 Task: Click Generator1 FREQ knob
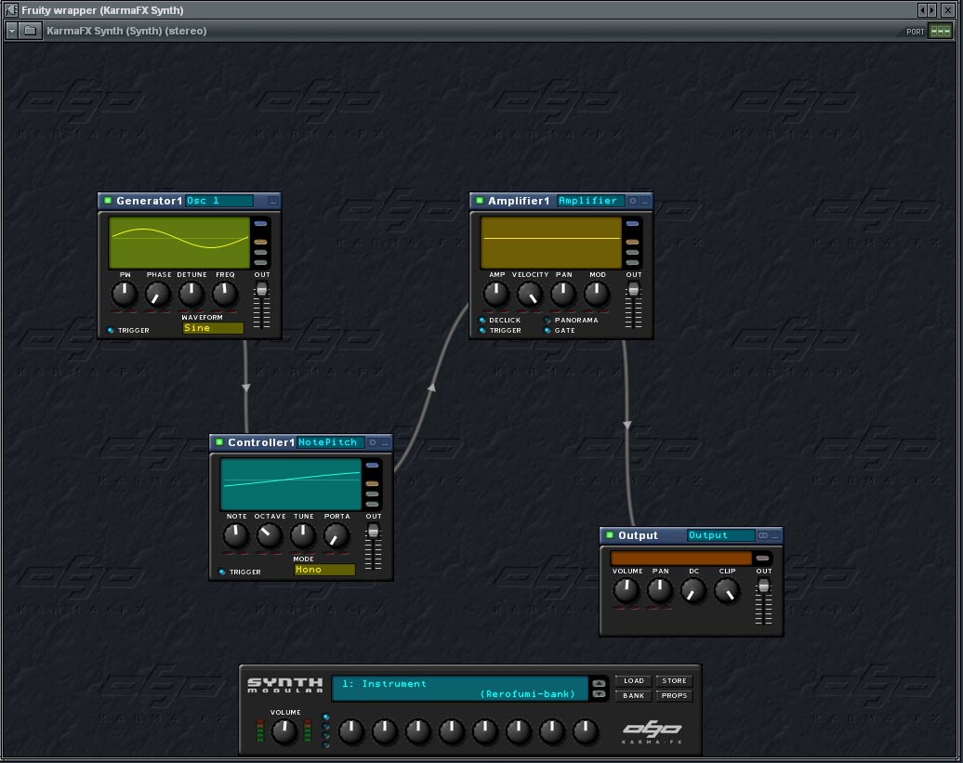pos(225,294)
